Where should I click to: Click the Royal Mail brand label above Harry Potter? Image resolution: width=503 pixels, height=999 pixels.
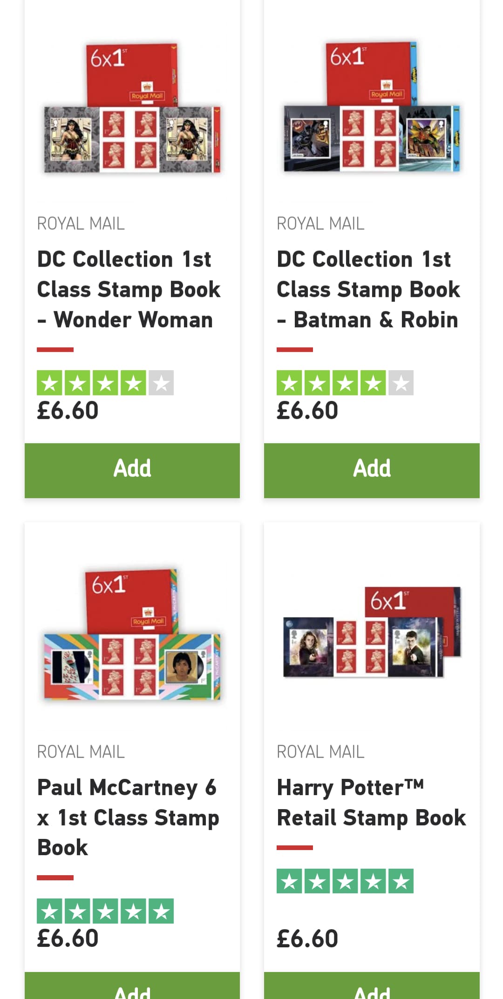[320, 752]
